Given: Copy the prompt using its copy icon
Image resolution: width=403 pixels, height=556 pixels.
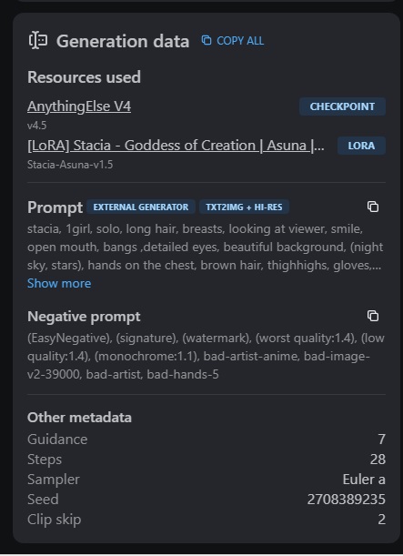Looking at the screenshot, I should click(x=373, y=207).
